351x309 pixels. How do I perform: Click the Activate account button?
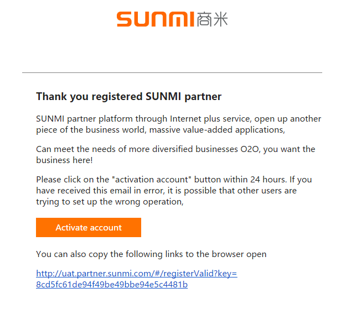pos(89,227)
